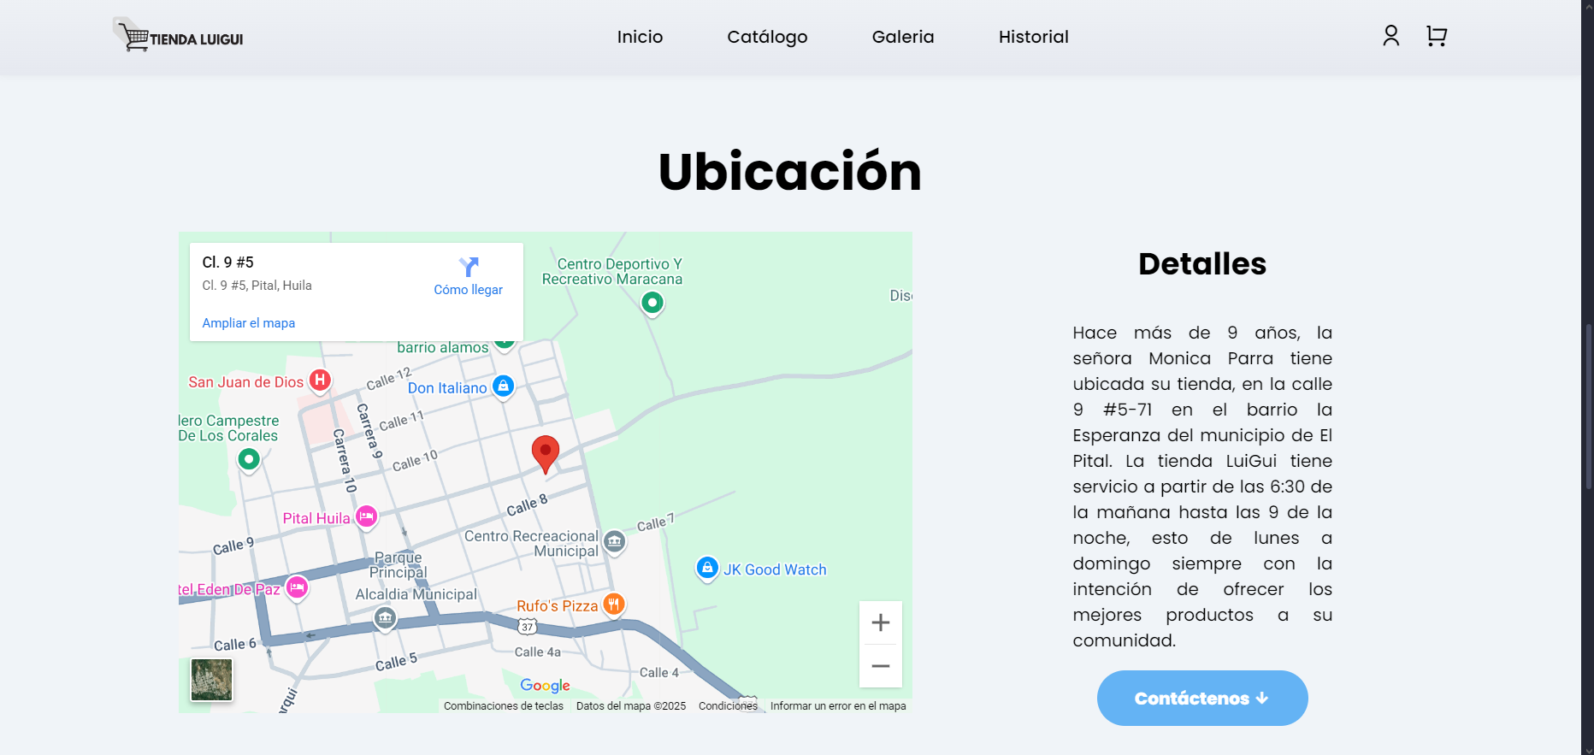1594x755 pixels.
Task: Click the Tienda Luigui logo
Action: coord(179,37)
